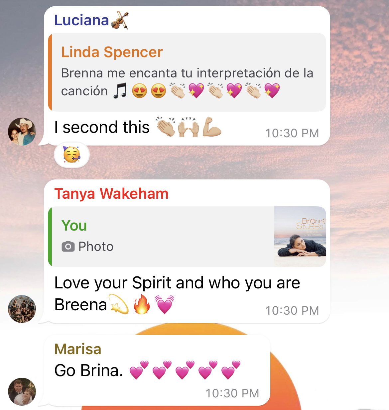
Task: Open Luciana's profile picture avatar
Action: (22, 132)
